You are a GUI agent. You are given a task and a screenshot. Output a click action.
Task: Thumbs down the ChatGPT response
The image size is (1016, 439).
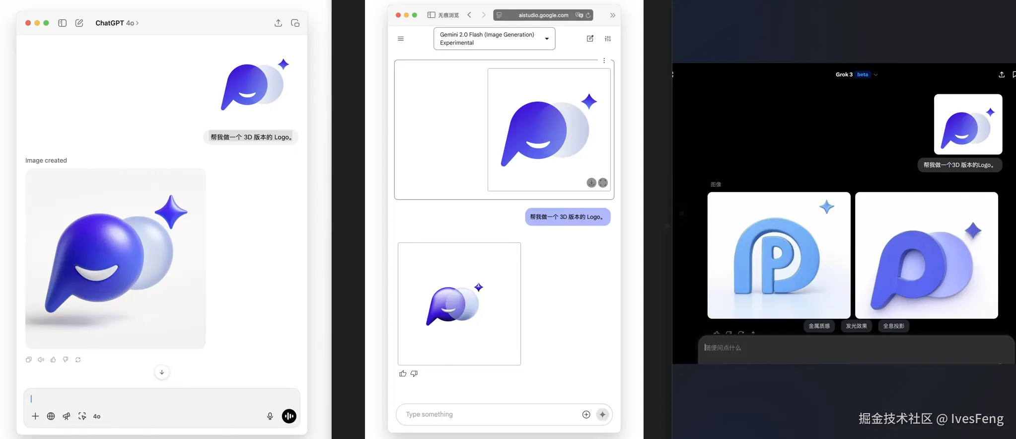[x=66, y=360]
